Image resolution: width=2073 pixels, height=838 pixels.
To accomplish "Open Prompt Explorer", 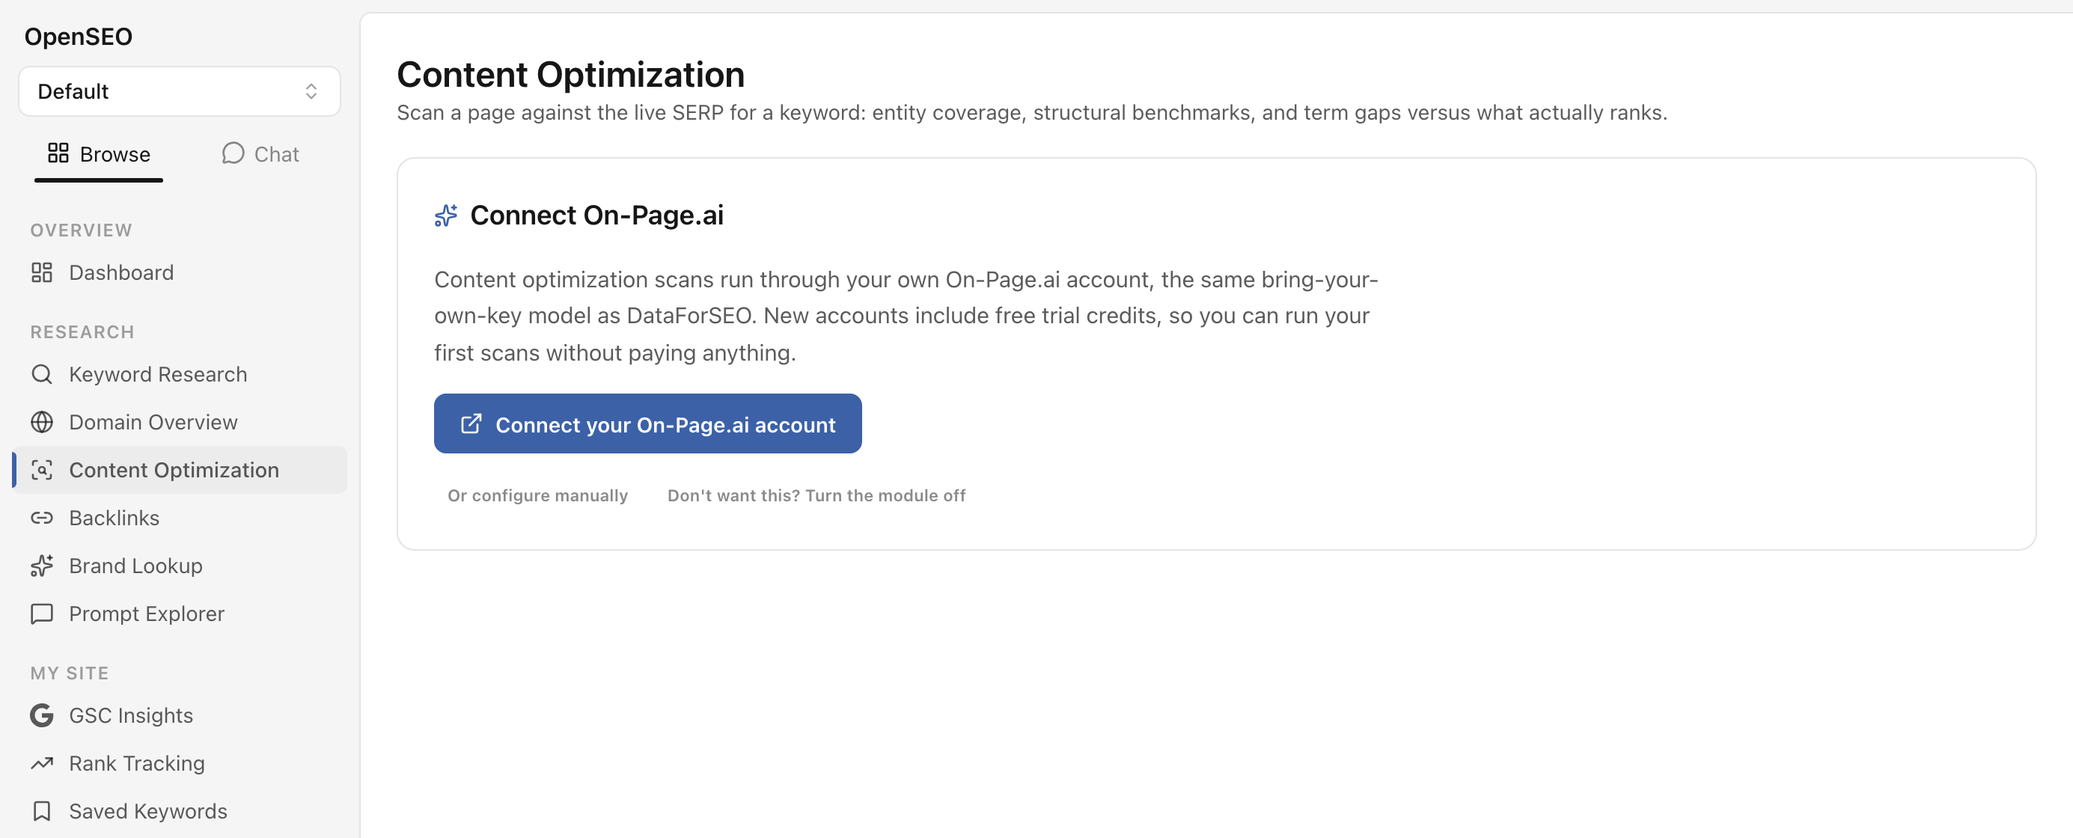I will tap(181, 614).
